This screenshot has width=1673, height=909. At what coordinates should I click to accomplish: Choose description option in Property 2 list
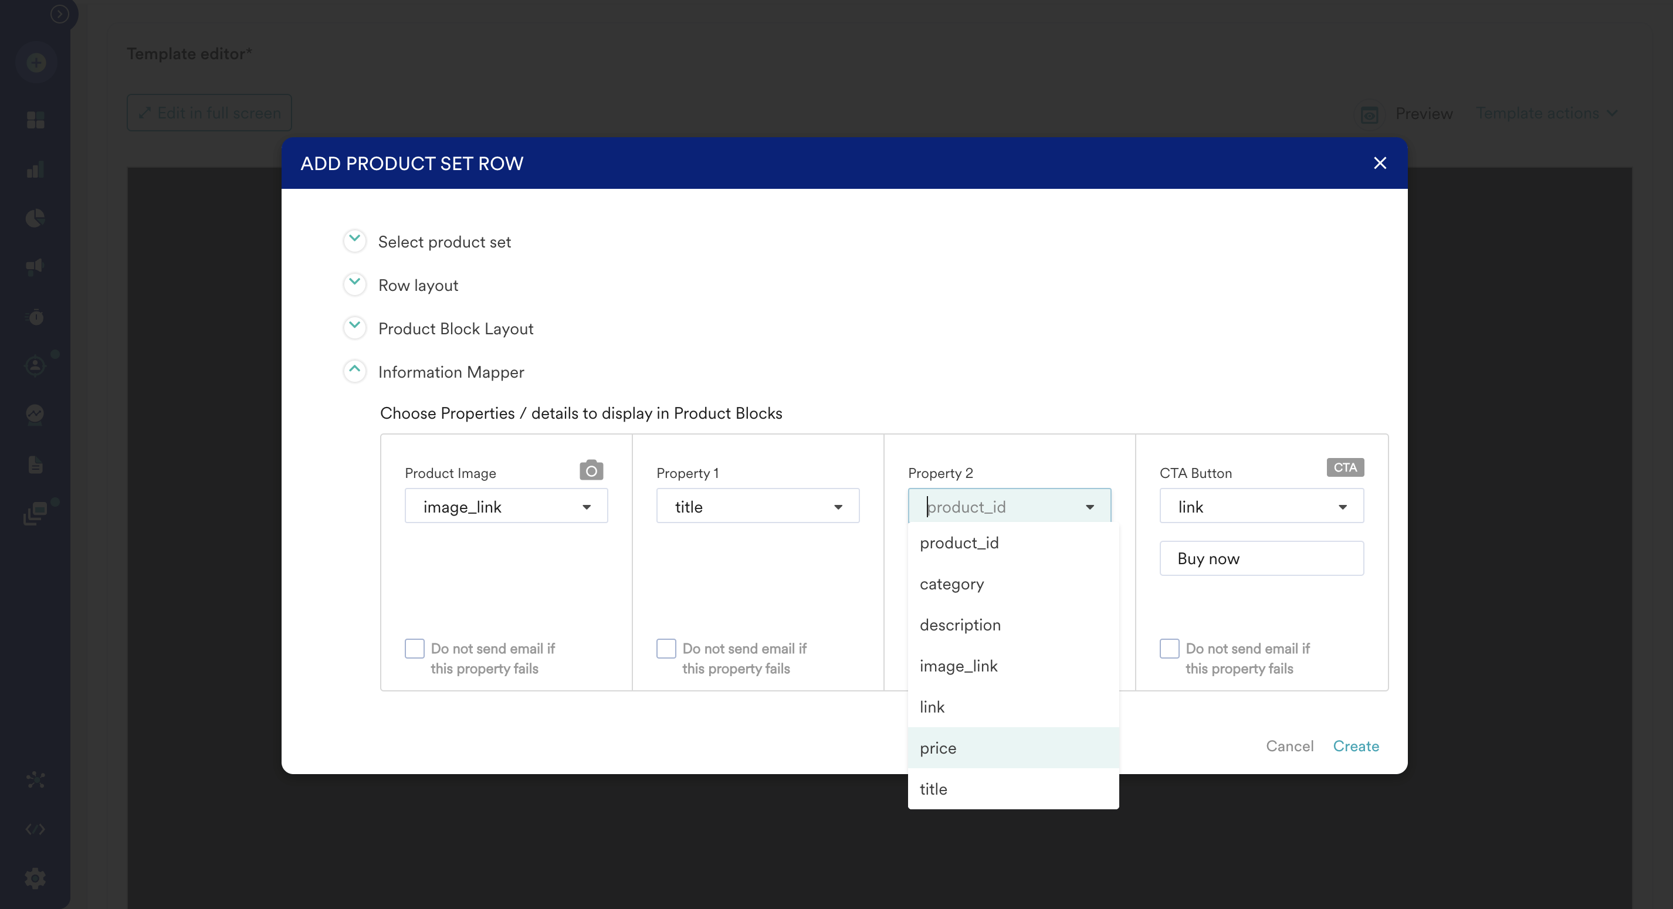pos(960,625)
